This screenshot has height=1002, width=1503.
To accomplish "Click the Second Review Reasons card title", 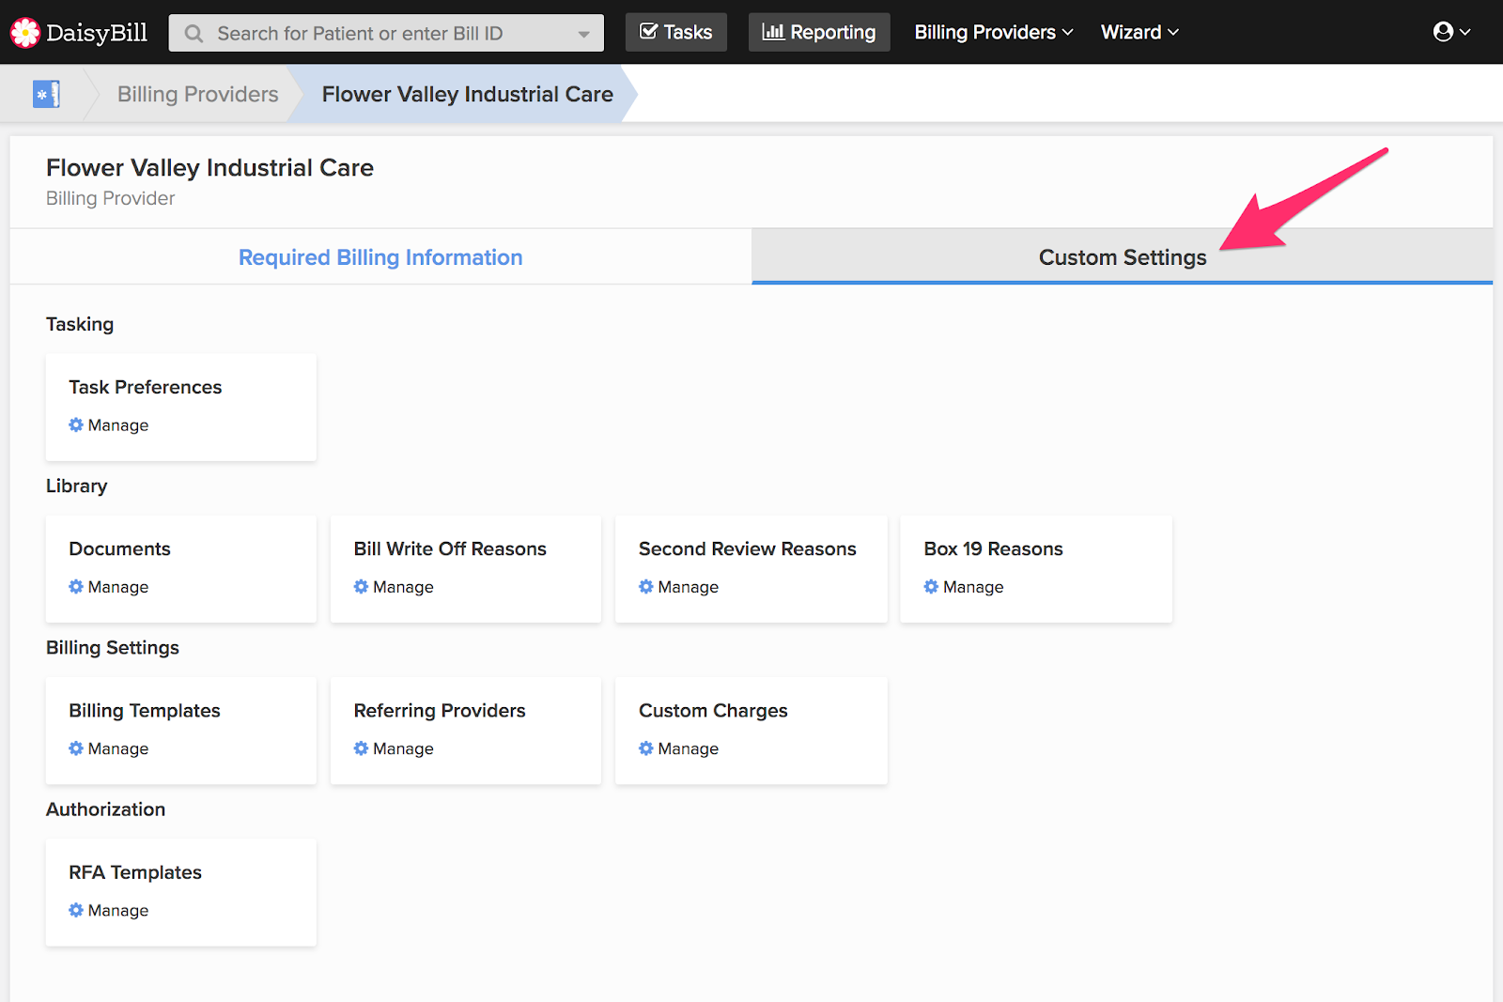I will click(x=748, y=548).
